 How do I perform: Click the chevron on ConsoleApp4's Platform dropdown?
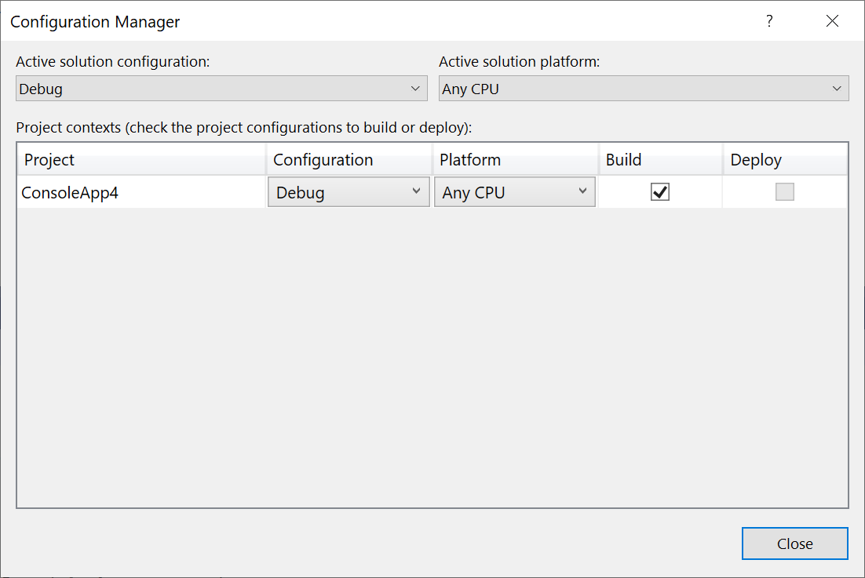(x=583, y=191)
